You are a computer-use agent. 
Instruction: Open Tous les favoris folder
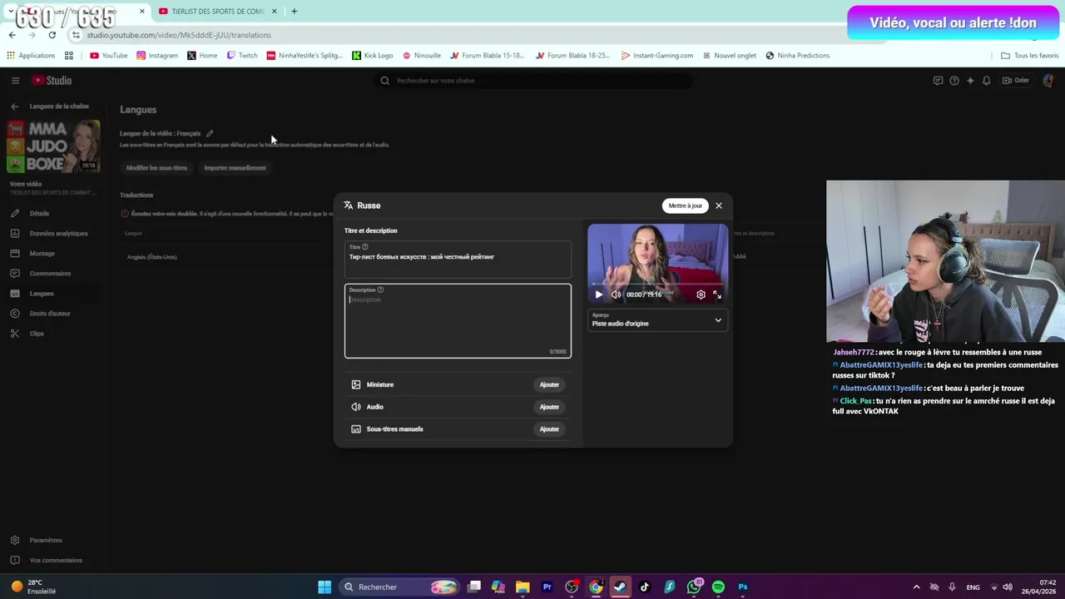pyautogui.click(x=1029, y=56)
